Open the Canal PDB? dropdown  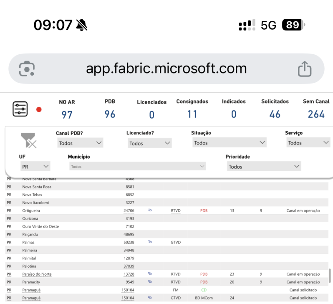80,143
